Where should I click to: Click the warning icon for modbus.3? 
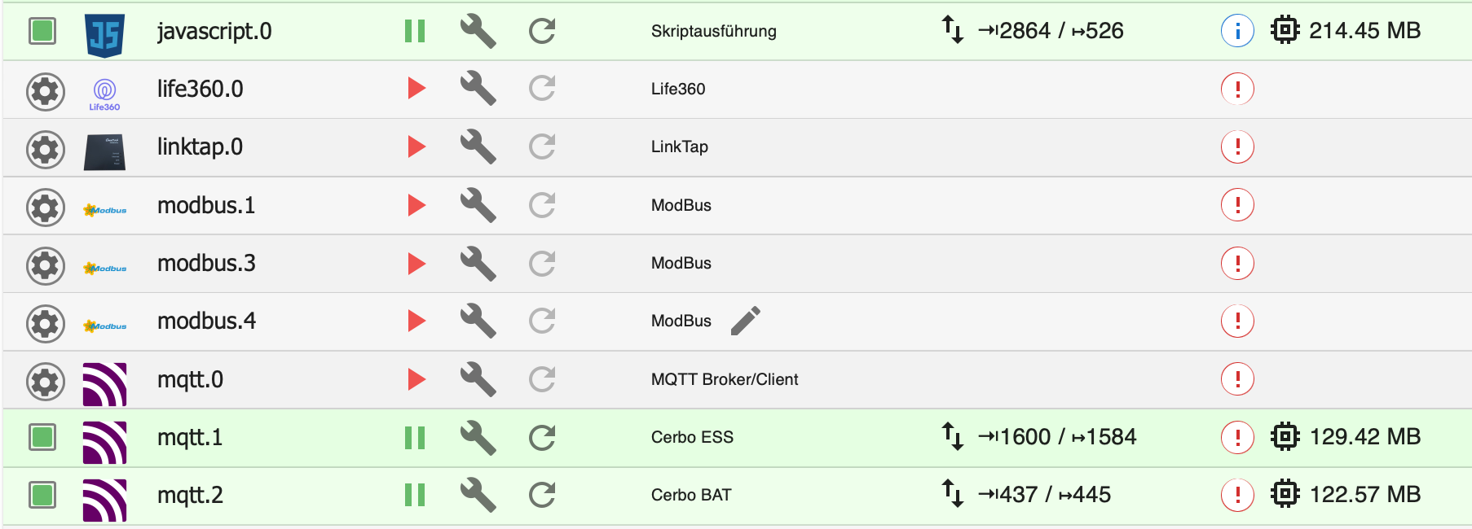click(1237, 263)
